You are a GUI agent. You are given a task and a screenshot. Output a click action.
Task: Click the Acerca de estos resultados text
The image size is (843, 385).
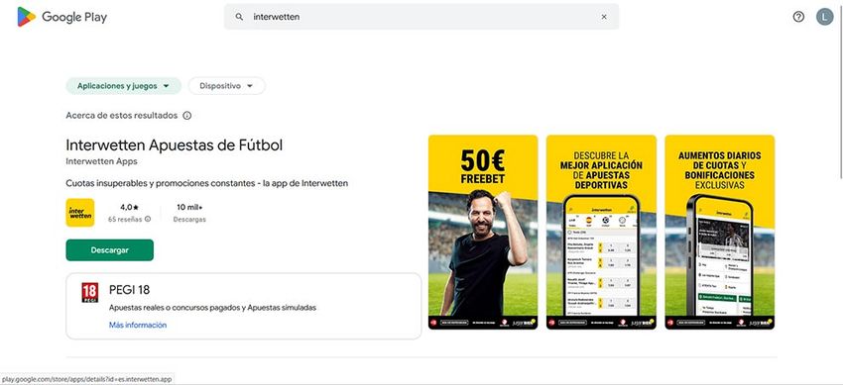click(122, 115)
